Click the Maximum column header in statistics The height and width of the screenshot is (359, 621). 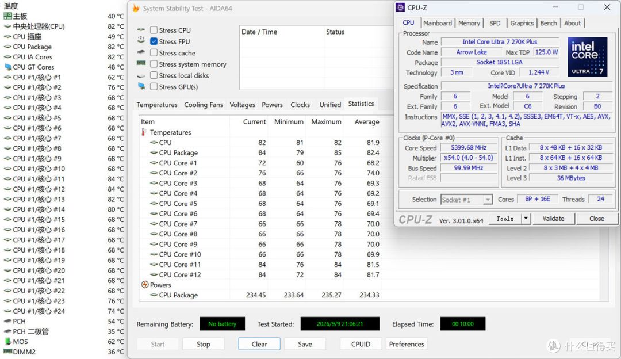tap(326, 121)
